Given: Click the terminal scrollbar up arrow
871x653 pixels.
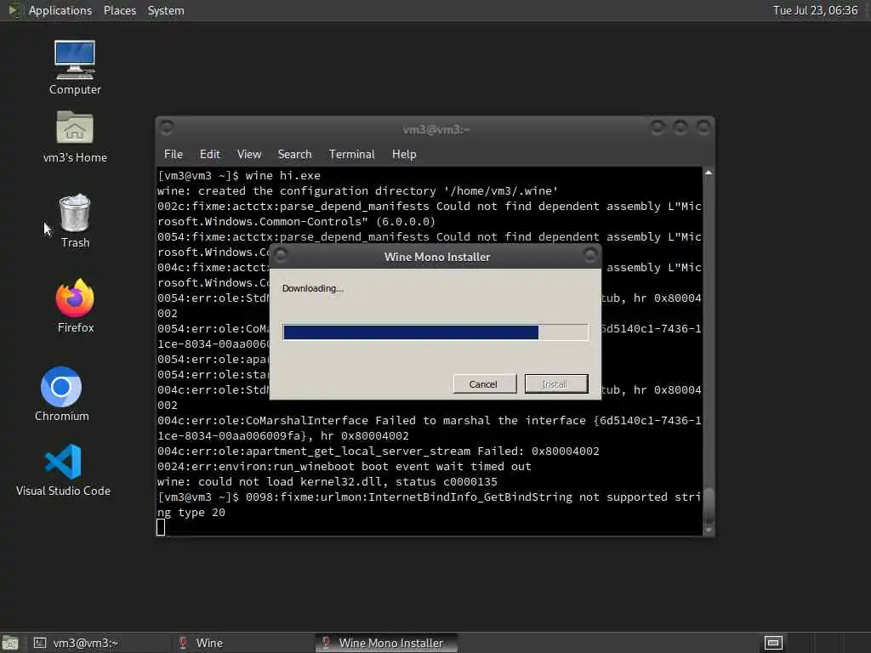Looking at the screenshot, I should pos(709,173).
